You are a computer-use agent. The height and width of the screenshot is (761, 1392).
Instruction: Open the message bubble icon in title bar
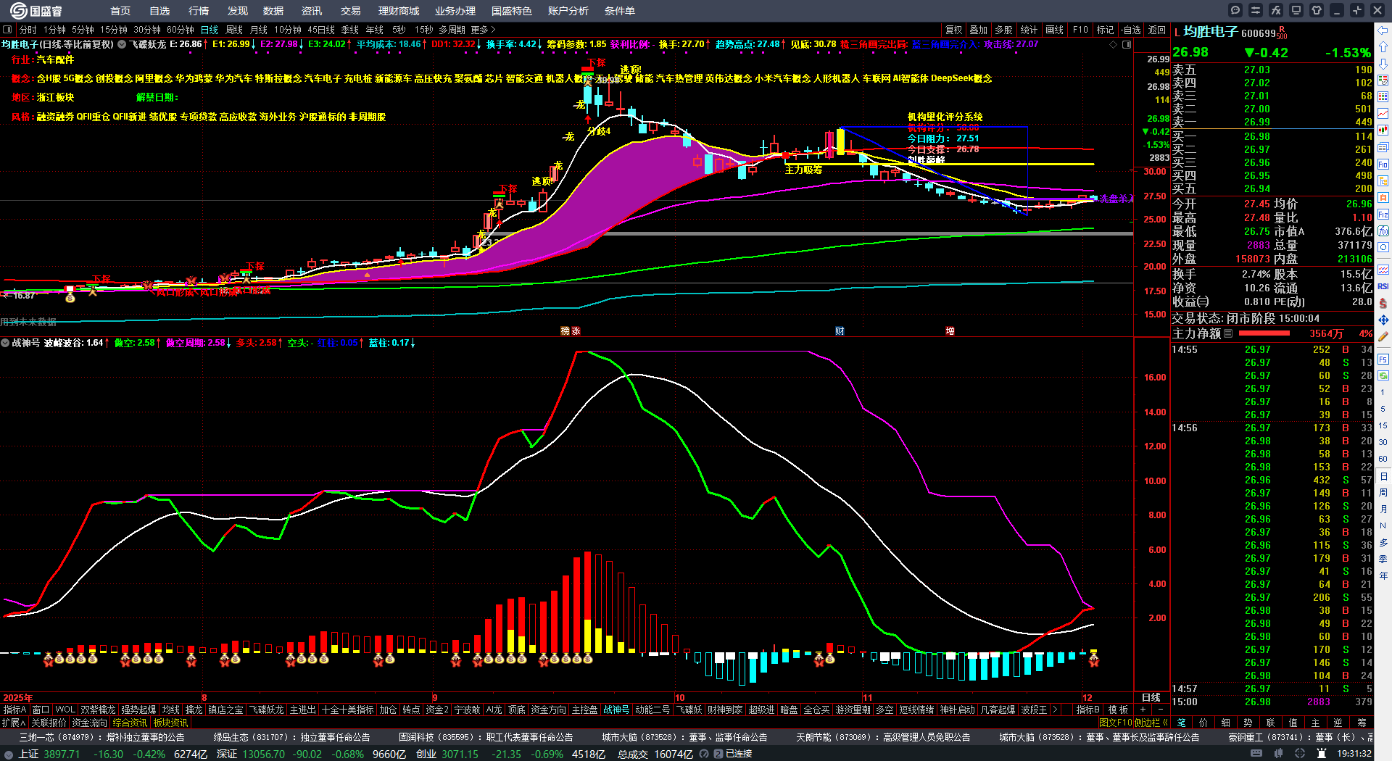[x=1235, y=10]
